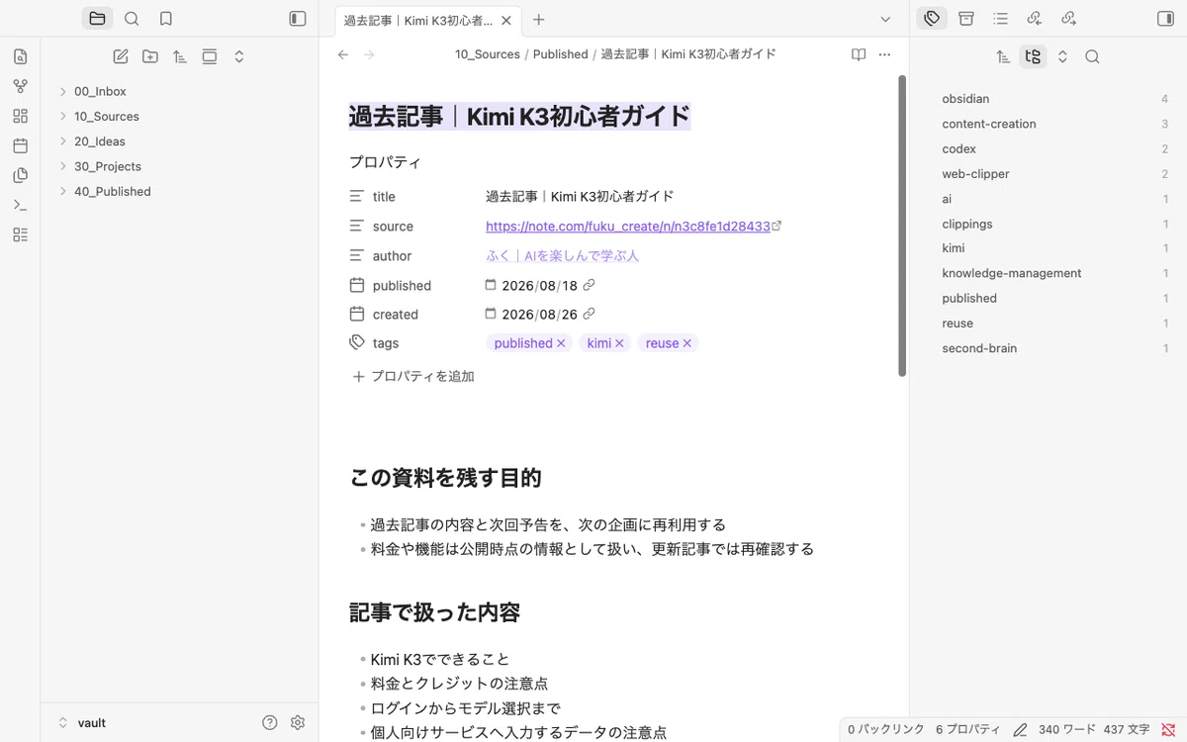Open the daily note calendar icon
This screenshot has width=1187, height=742.
(21, 145)
